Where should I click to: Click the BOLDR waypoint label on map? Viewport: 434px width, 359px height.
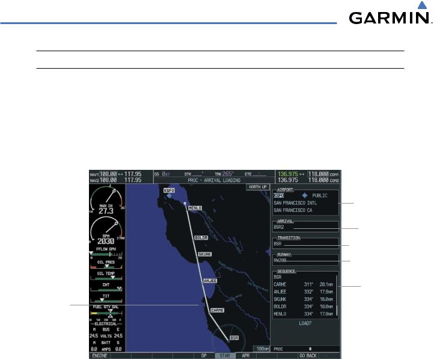(201, 238)
